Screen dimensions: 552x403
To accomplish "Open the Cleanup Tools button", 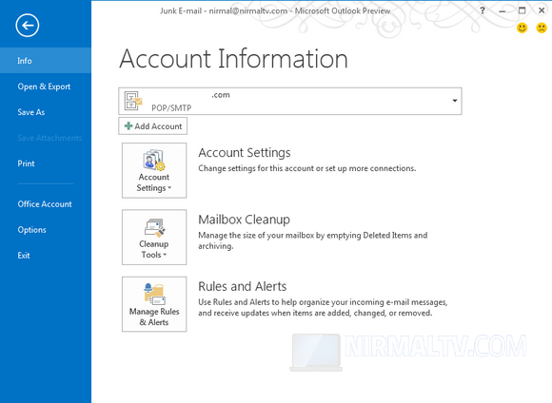I will [154, 238].
